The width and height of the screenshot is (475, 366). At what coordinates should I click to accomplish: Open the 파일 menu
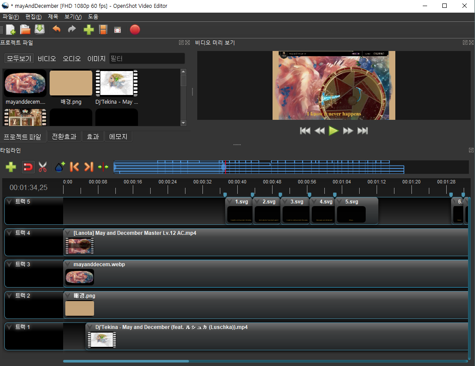[10, 17]
